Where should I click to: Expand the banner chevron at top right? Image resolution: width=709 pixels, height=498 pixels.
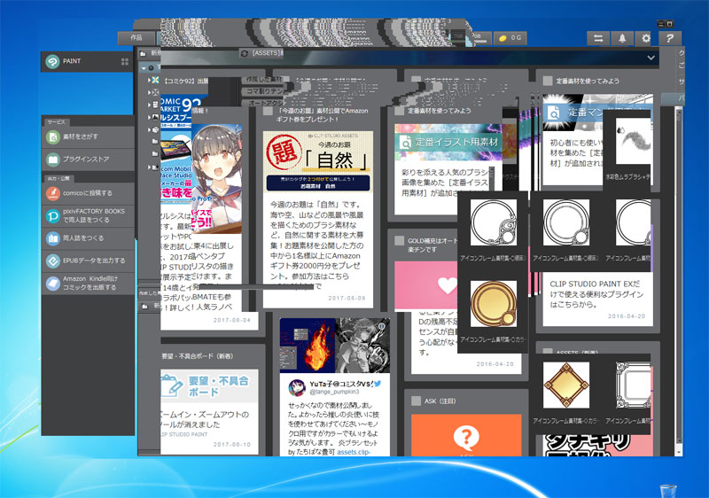(x=651, y=58)
